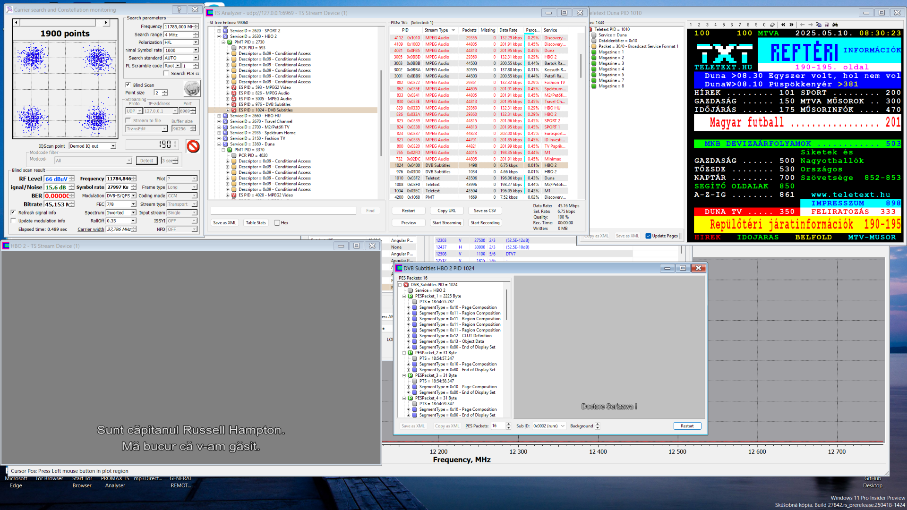Viewport: 907px width, 510px height.
Task: Click the Start Streaming button
Action: click(446, 223)
